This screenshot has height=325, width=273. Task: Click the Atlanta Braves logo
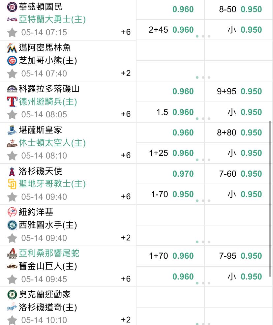[x=12, y=19]
